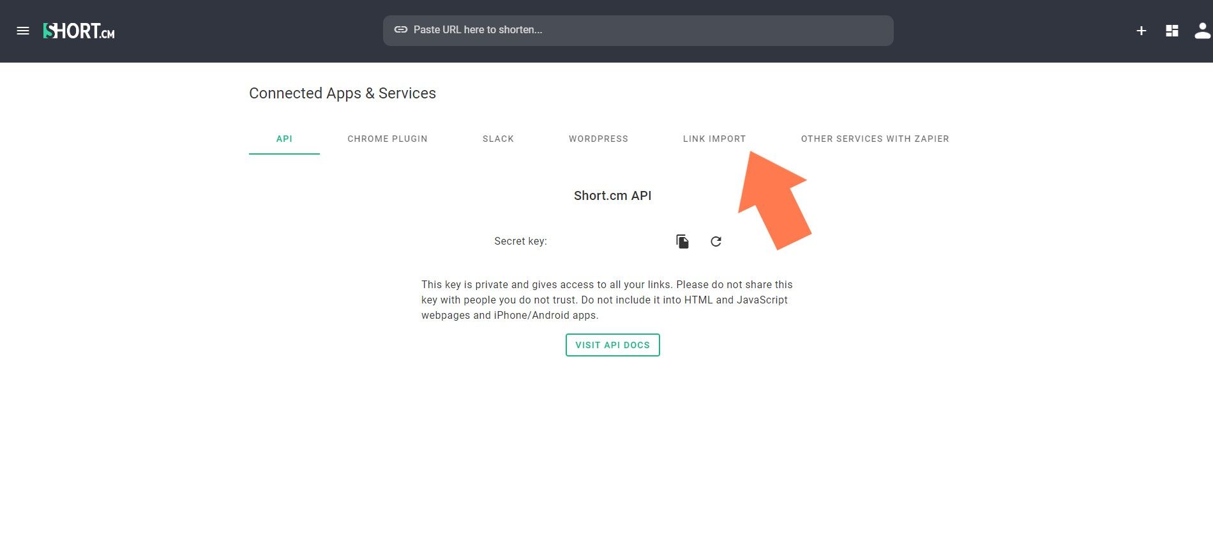The image size is (1213, 536).
Task: Click the Short.cm API title text
Action: click(613, 195)
